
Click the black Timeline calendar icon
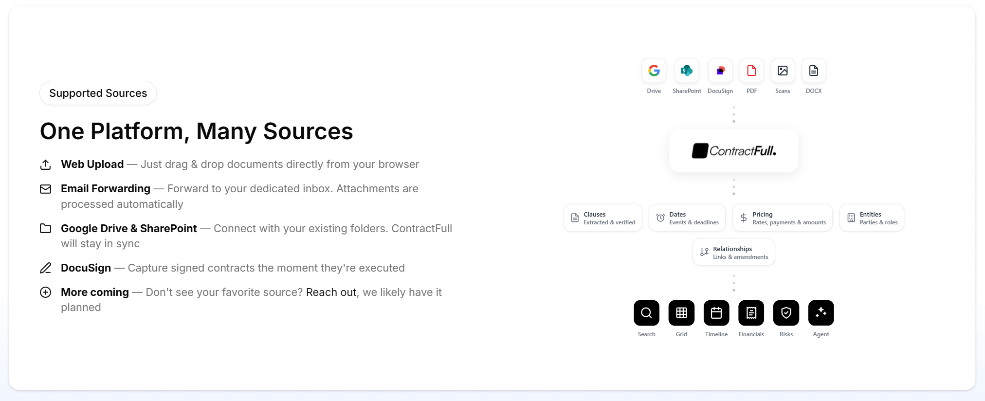pos(716,313)
